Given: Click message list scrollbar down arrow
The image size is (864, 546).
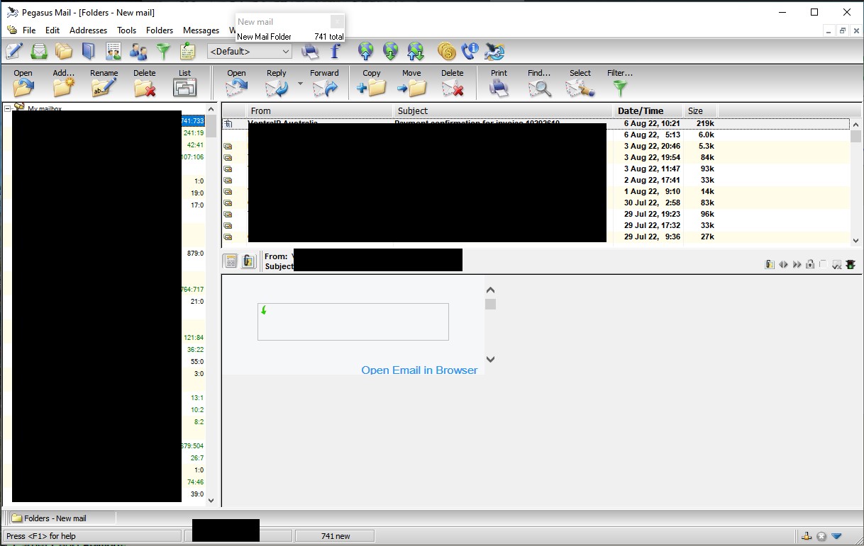Looking at the screenshot, I should tap(855, 240).
